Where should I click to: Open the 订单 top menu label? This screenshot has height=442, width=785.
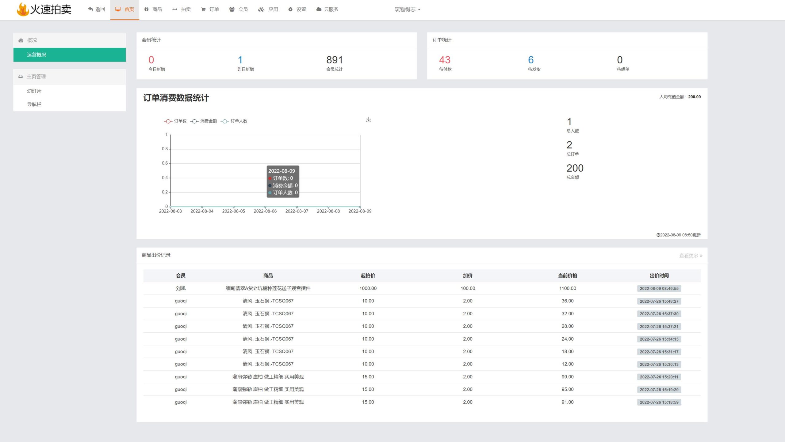click(x=214, y=9)
